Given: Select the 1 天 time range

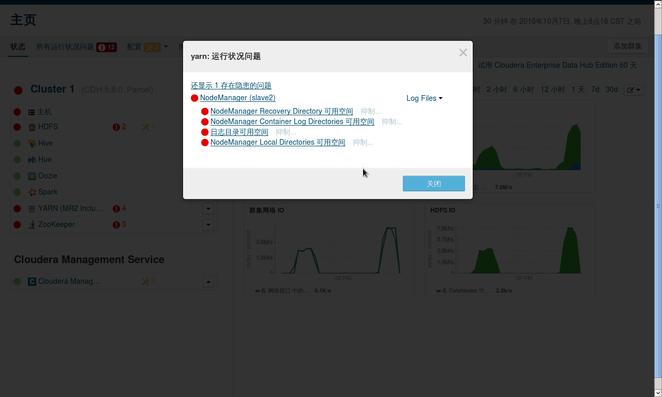Looking at the screenshot, I should click(x=578, y=89).
